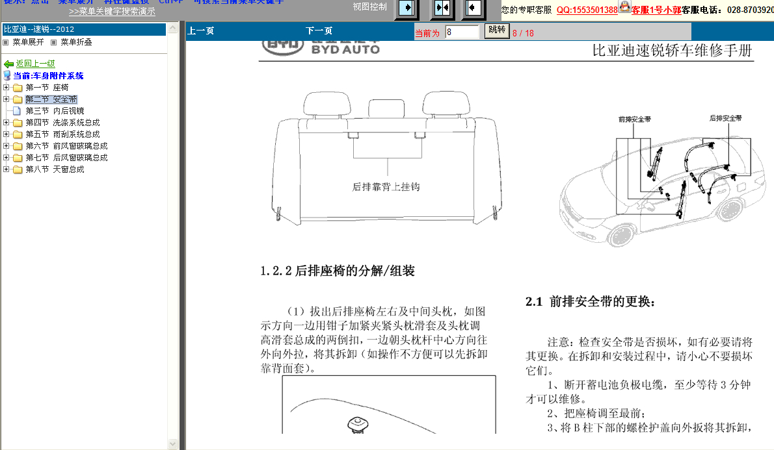Expand the 第一节 座椅 tree node
The height and width of the screenshot is (450, 774).
tap(7, 87)
